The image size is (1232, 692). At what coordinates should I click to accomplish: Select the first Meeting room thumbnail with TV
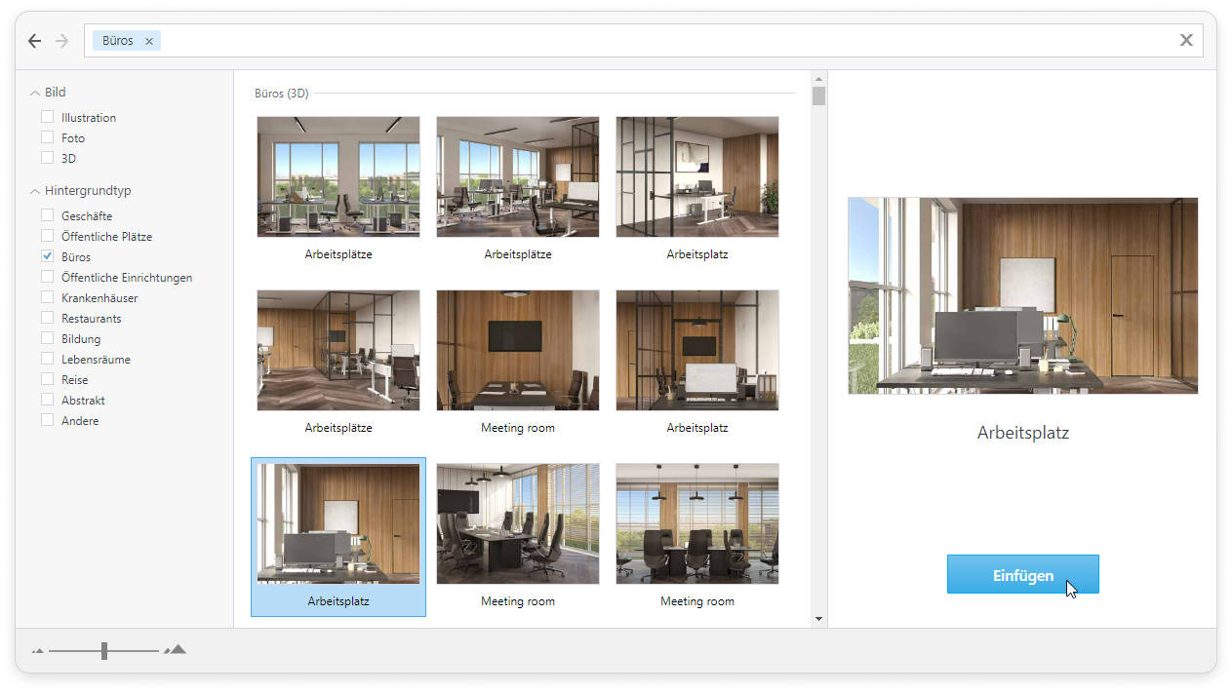click(x=517, y=350)
